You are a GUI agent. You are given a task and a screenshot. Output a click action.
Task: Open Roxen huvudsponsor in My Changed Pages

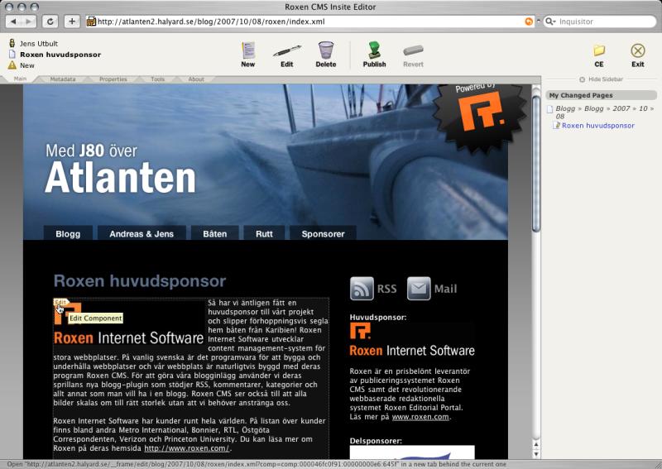tap(597, 126)
